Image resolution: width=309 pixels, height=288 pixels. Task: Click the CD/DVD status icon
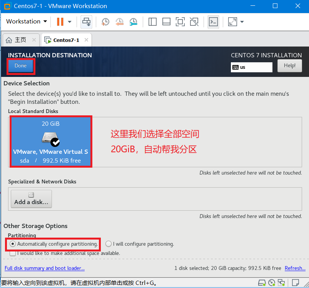tap(272, 283)
